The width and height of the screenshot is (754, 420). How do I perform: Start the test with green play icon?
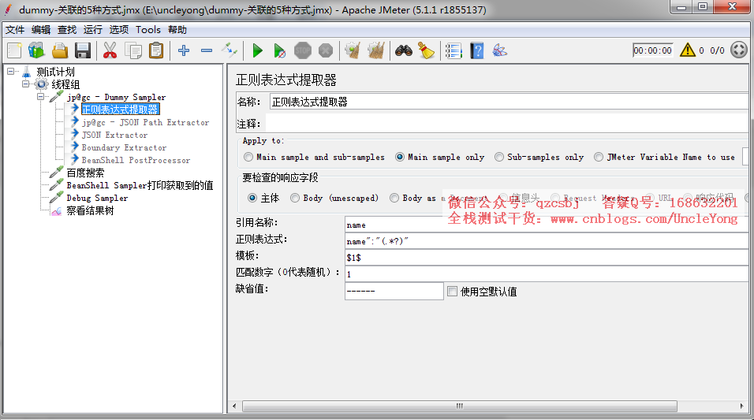point(257,50)
